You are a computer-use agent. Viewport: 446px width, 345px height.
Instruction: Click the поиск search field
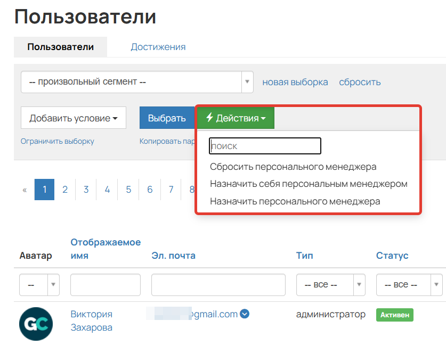point(265,145)
